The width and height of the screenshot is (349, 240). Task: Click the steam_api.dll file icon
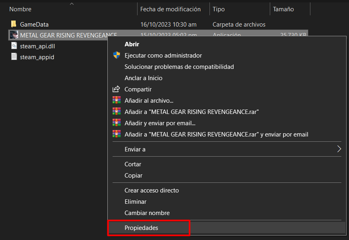point(14,46)
